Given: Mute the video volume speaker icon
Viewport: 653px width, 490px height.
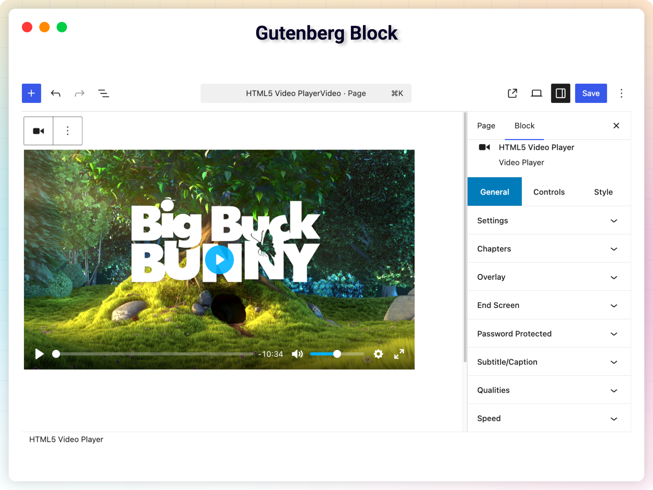Looking at the screenshot, I should tap(297, 354).
